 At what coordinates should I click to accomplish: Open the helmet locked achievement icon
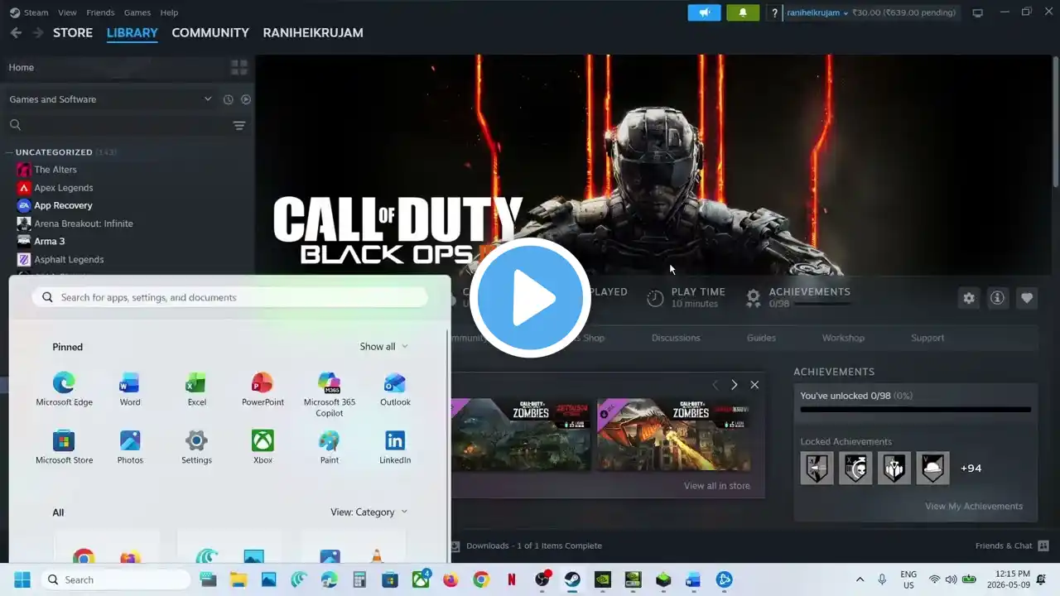(932, 469)
